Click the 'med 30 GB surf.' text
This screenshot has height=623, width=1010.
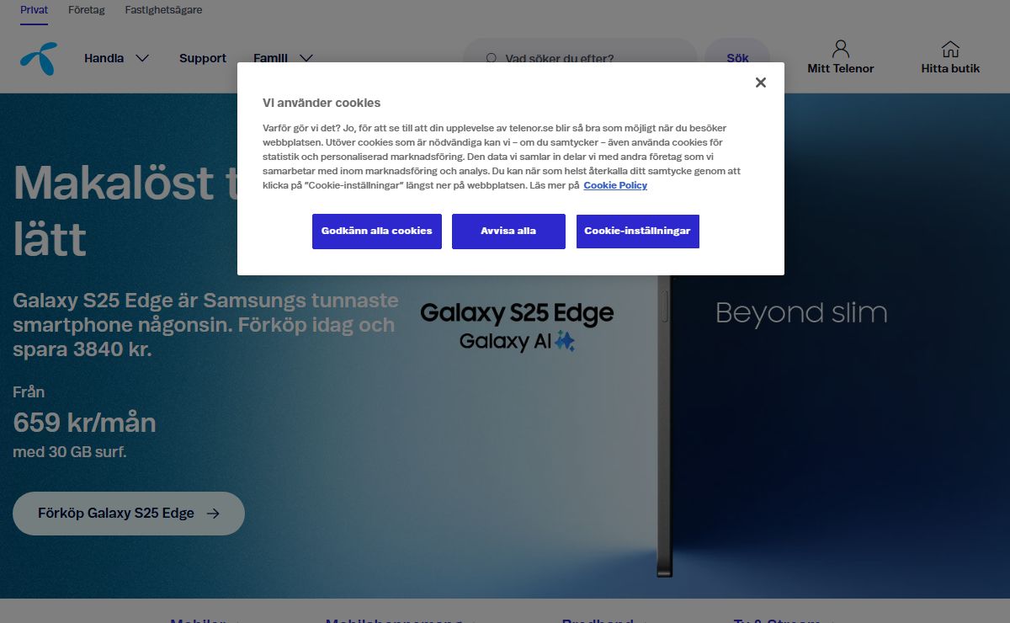coord(70,452)
